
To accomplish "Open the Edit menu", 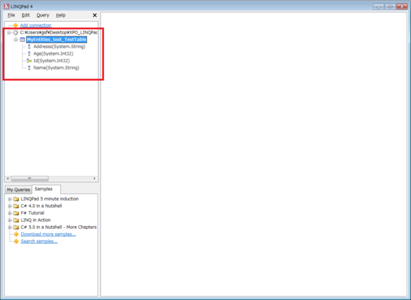I will (x=26, y=15).
